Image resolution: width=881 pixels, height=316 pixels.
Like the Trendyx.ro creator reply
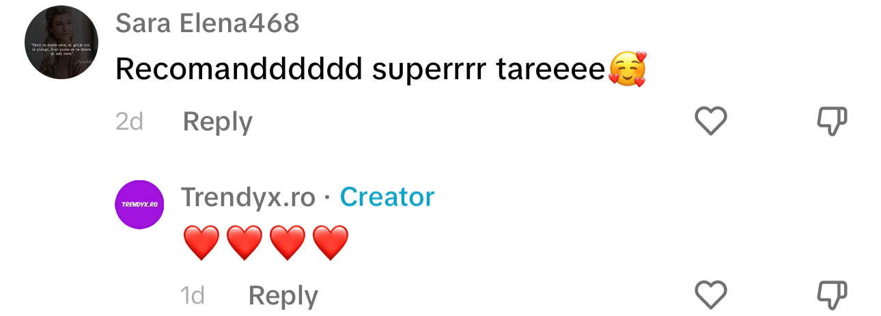[710, 296]
